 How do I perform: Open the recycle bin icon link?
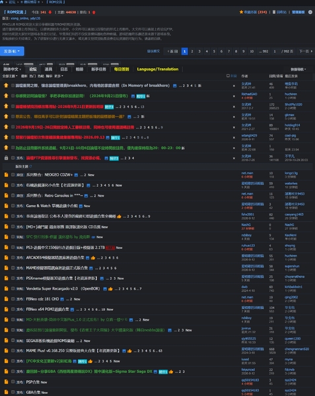click(x=274, y=12)
